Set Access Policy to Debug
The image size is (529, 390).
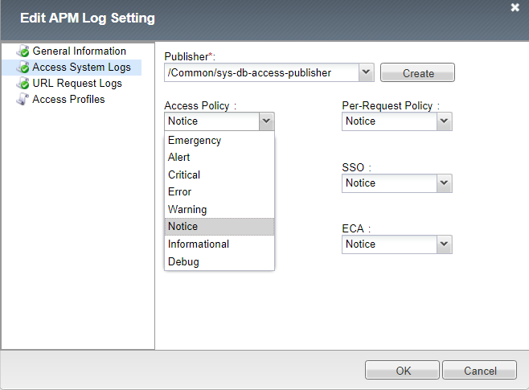coord(183,262)
